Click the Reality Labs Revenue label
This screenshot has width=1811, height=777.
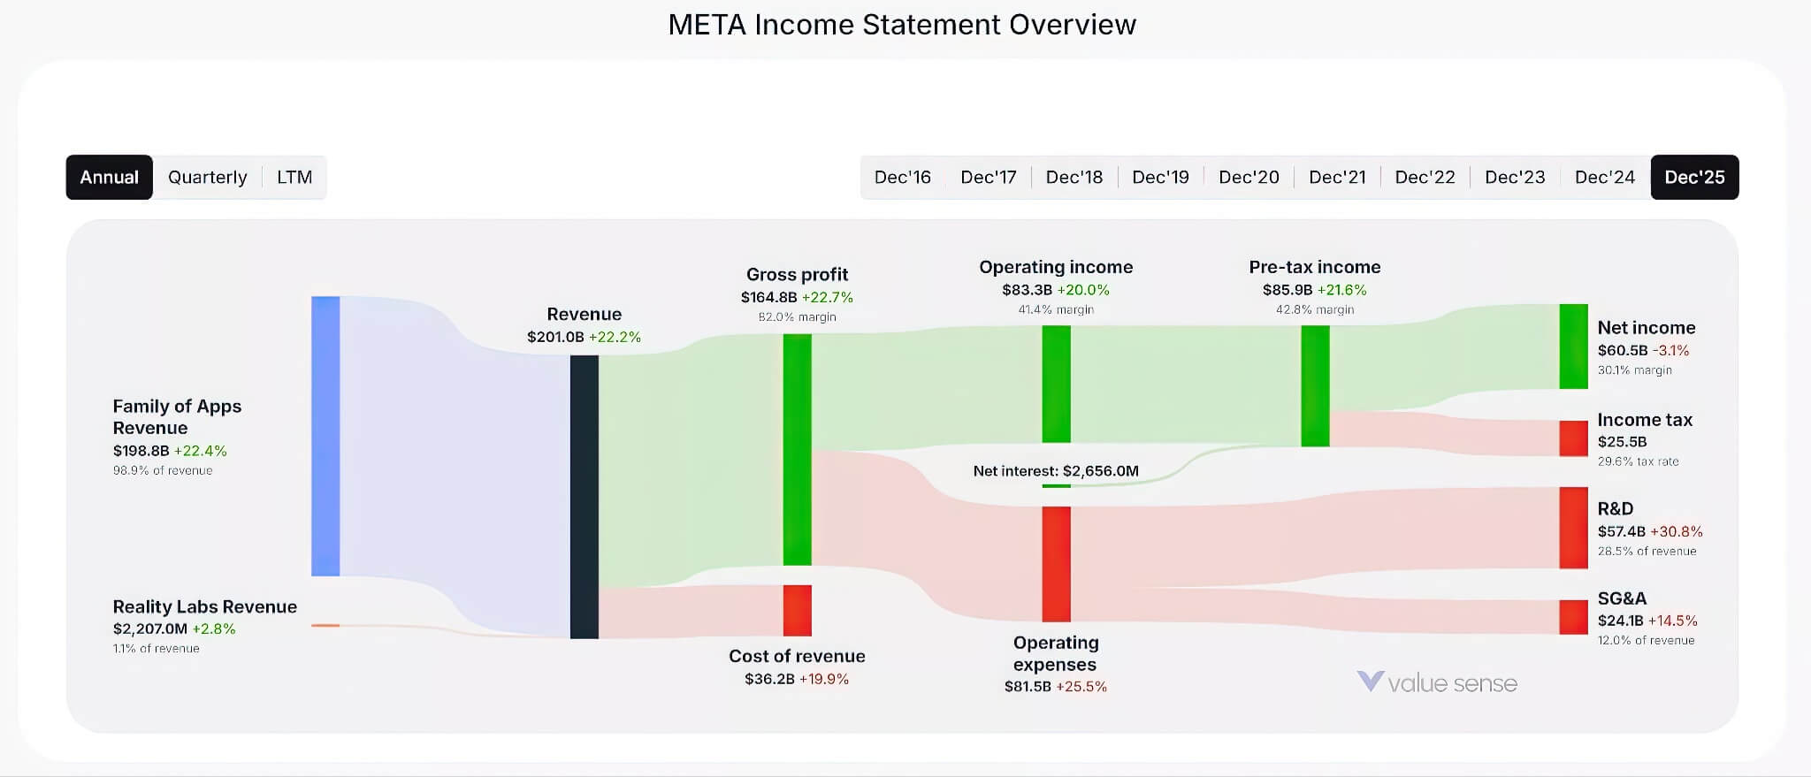pos(204,606)
